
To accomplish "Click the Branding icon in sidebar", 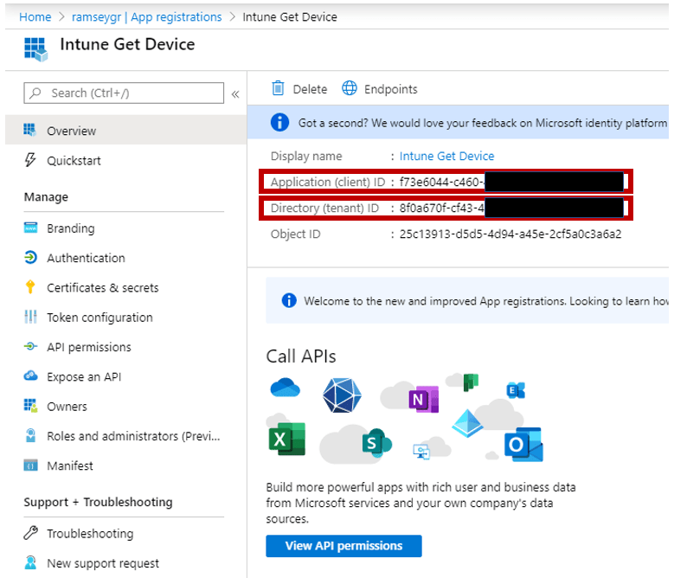I will [x=31, y=228].
